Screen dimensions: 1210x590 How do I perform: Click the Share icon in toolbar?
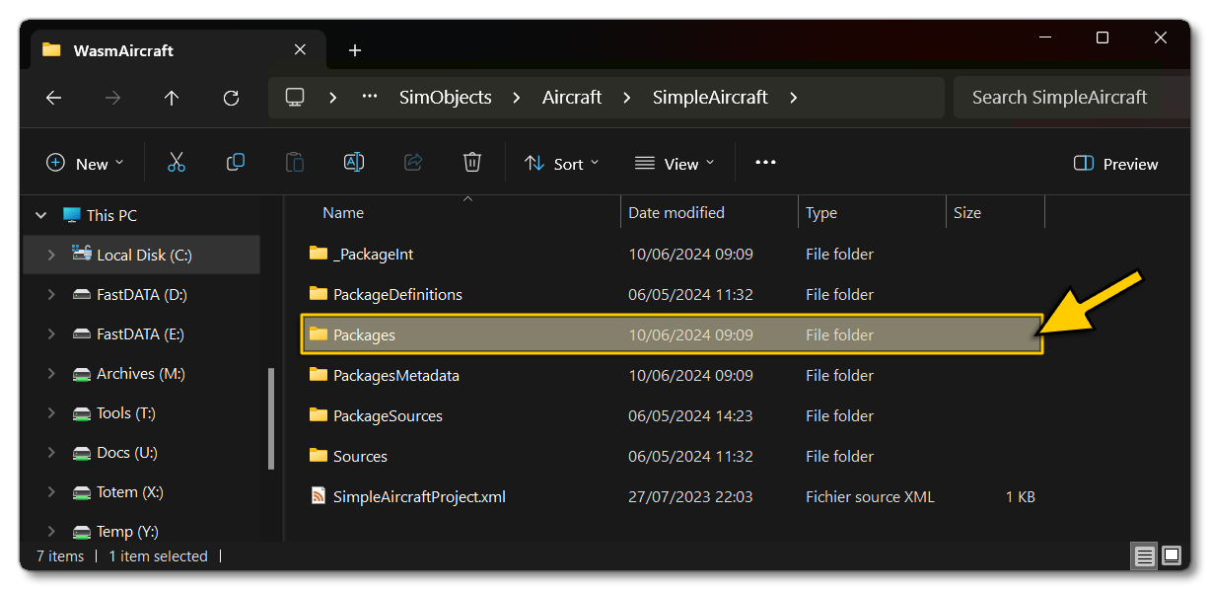pos(413,163)
